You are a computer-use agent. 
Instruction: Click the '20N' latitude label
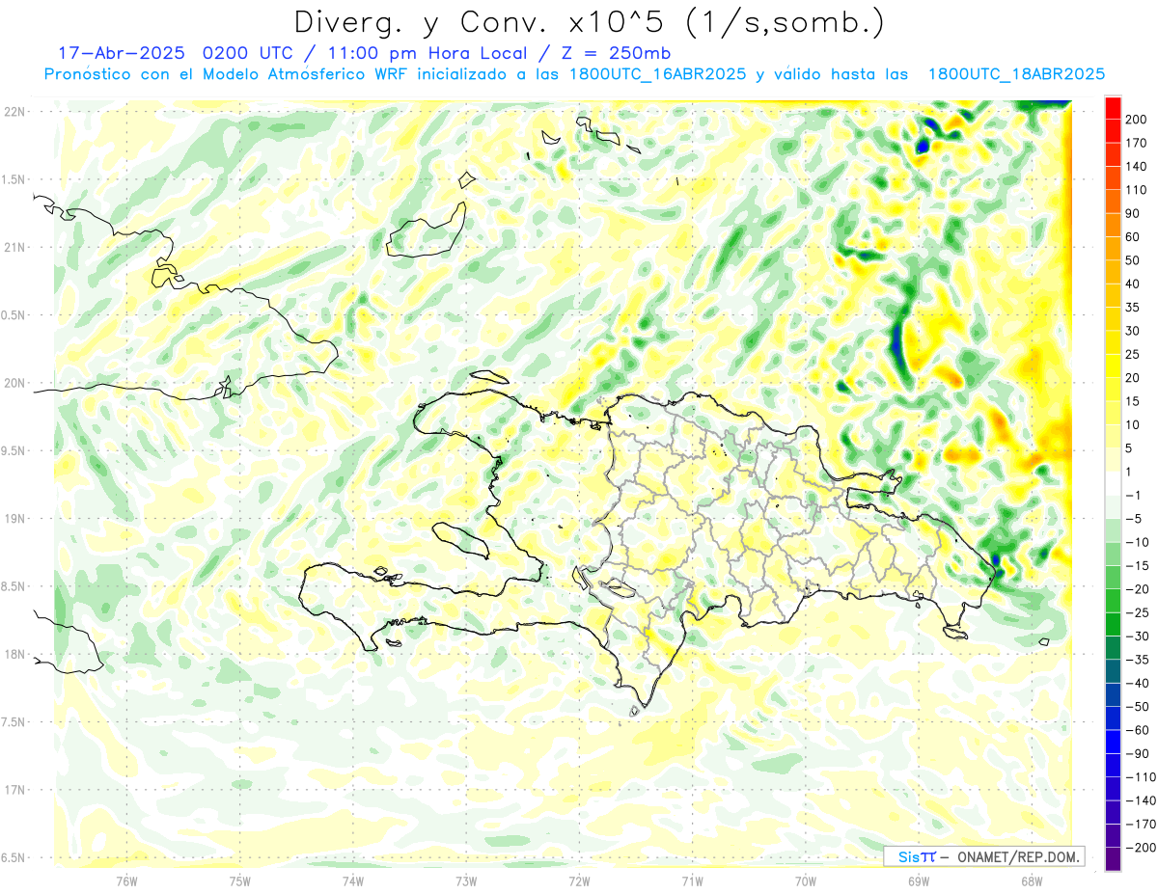(x=14, y=383)
